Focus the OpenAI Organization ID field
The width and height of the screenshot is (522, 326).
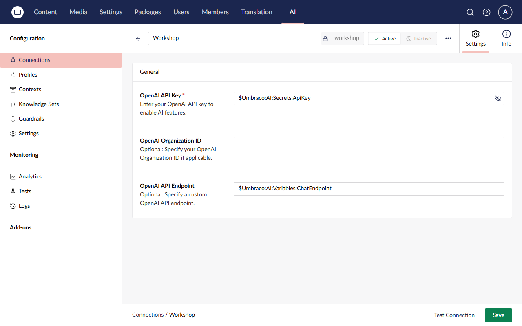[369, 143]
